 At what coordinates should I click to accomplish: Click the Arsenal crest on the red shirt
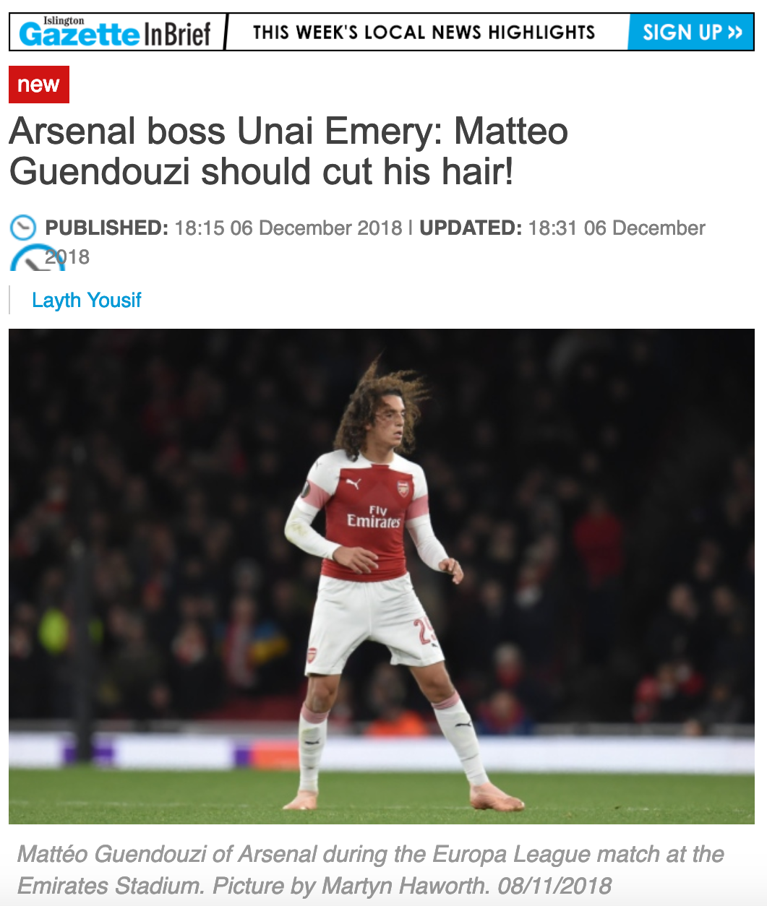(x=403, y=488)
